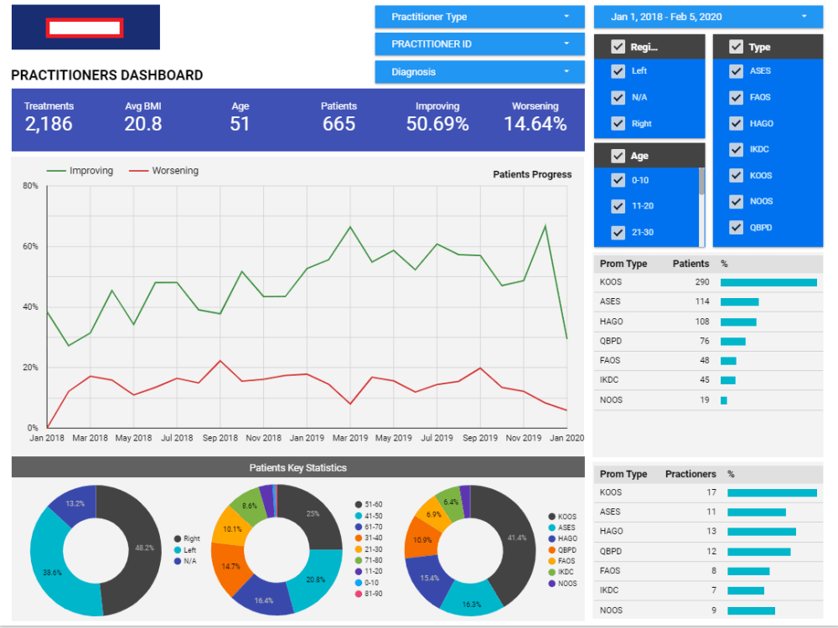This screenshot has height=628, width=838.
Task: Toggle the Age select-all header checkbox
Action: [618, 156]
